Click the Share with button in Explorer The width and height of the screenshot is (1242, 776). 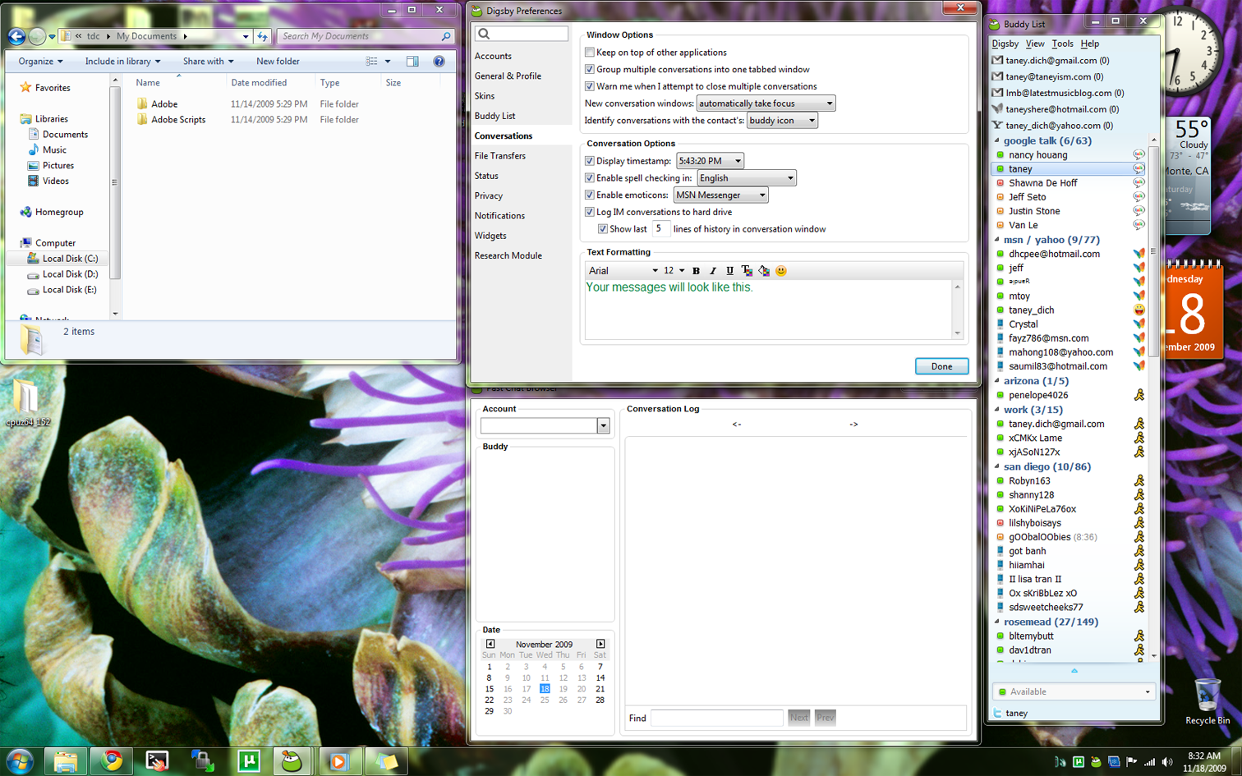[208, 62]
